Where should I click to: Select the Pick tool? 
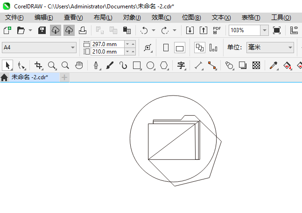coord(7,66)
